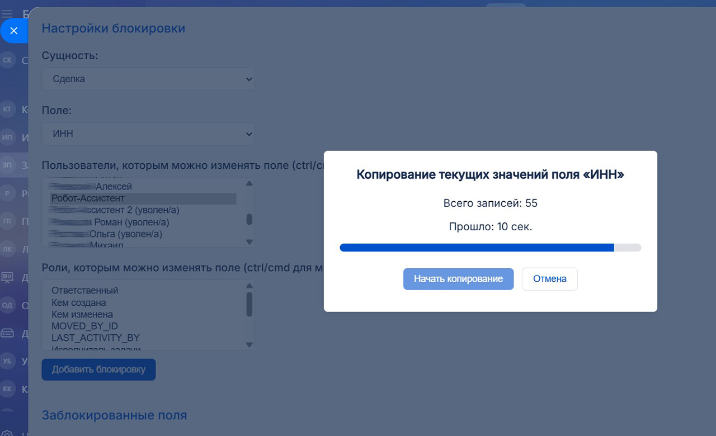716x436 pixels.
Task: Open the ОД sidebar icon
Action: click(x=7, y=305)
